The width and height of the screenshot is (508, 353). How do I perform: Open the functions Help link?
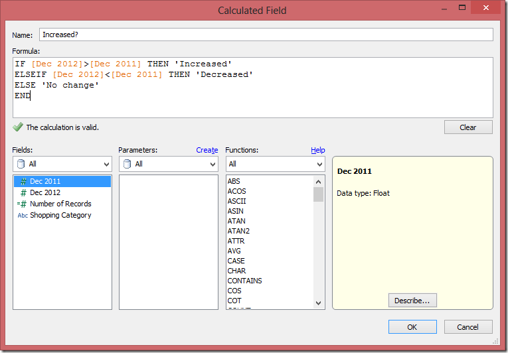tap(317, 150)
